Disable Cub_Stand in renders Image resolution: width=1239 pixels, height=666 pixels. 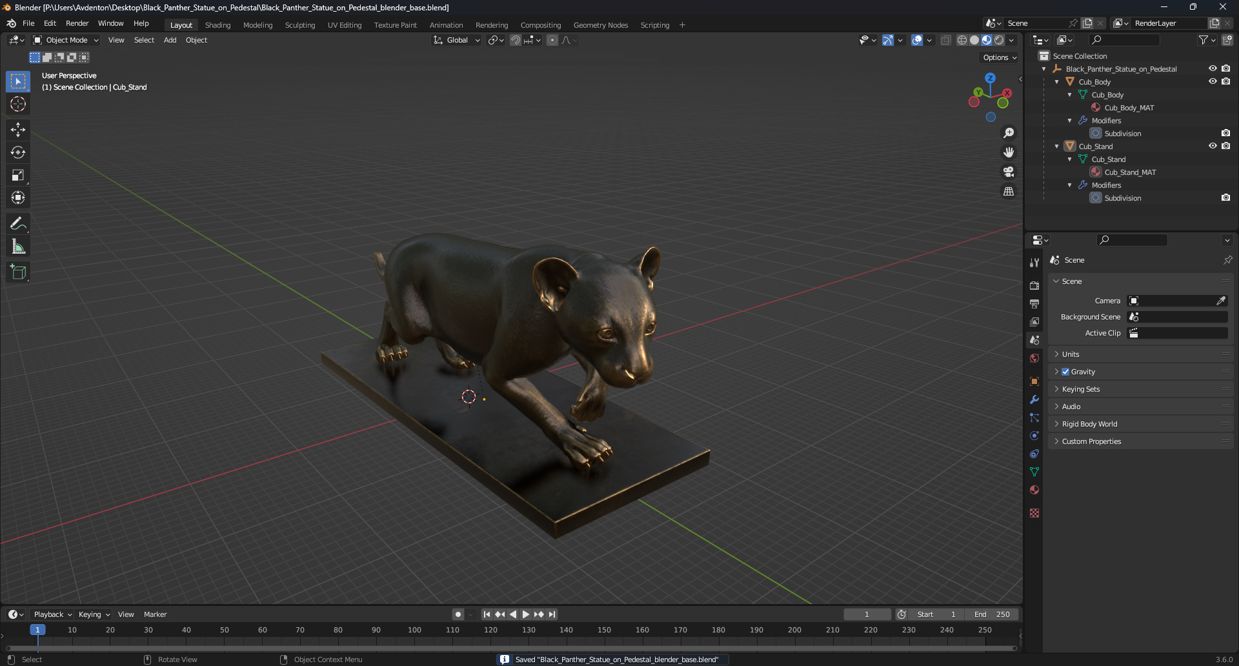click(1225, 146)
